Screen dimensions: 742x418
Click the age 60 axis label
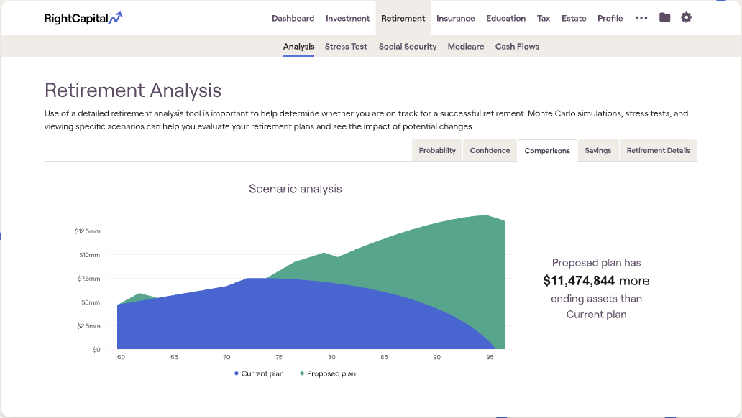(121, 357)
